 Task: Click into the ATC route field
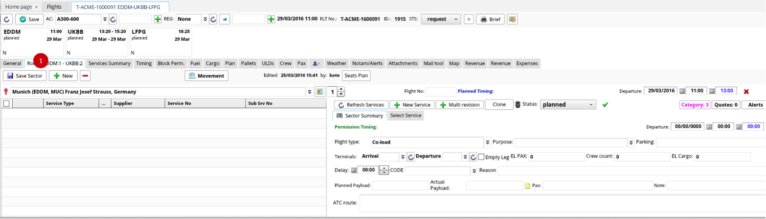click(562, 203)
